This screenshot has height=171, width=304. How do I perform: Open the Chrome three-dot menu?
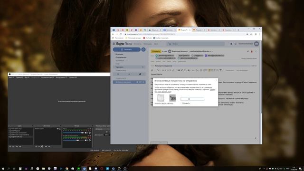(260, 34)
